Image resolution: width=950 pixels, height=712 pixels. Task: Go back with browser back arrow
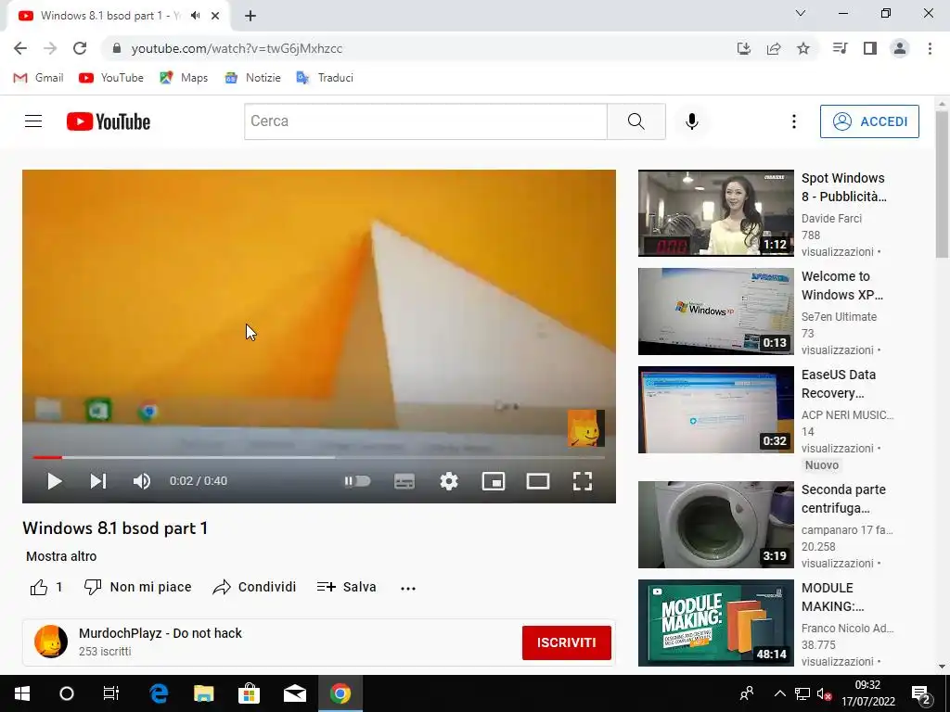click(20, 48)
